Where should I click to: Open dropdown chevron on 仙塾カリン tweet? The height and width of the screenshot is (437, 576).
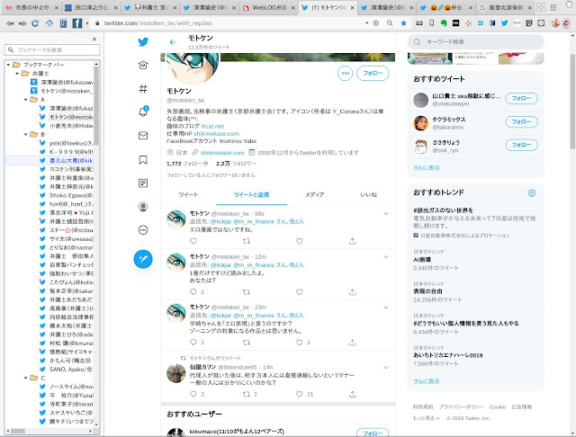[386, 367]
